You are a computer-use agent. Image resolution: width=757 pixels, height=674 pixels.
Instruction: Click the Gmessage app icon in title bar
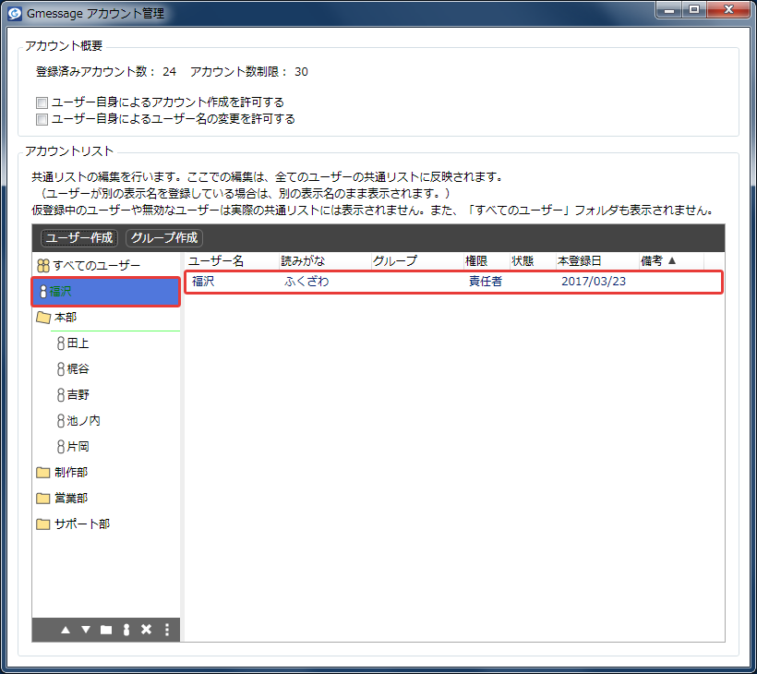(x=15, y=13)
